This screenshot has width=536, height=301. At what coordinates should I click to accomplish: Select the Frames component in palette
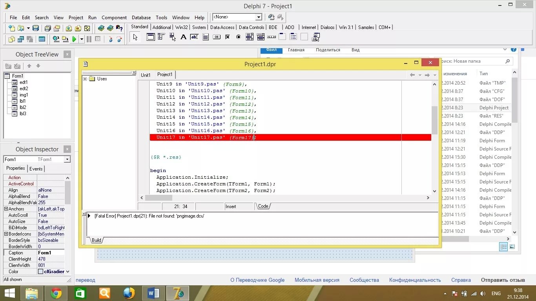click(151, 37)
